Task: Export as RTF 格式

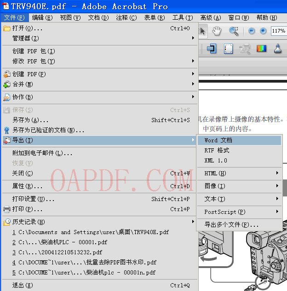Action: (239, 151)
